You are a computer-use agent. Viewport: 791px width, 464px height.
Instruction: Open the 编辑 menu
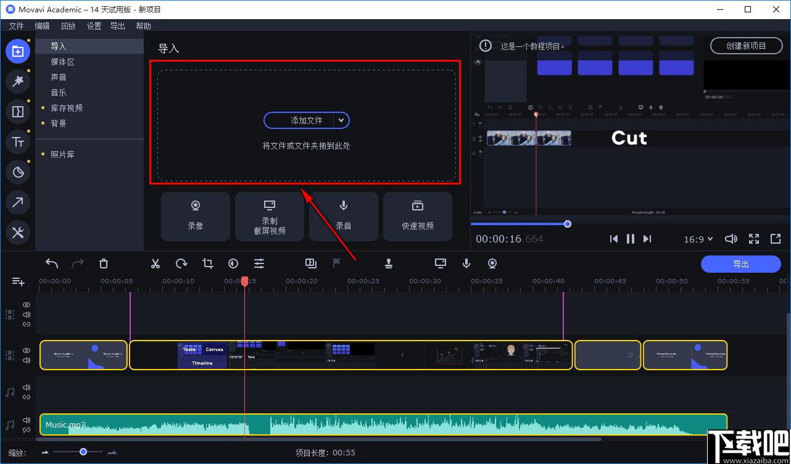42,26
